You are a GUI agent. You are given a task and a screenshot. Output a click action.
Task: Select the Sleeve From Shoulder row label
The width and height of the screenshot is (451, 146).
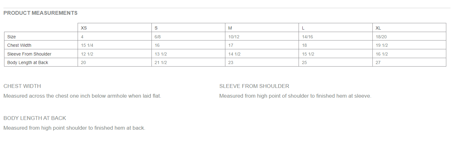click(x=29, y=54)
